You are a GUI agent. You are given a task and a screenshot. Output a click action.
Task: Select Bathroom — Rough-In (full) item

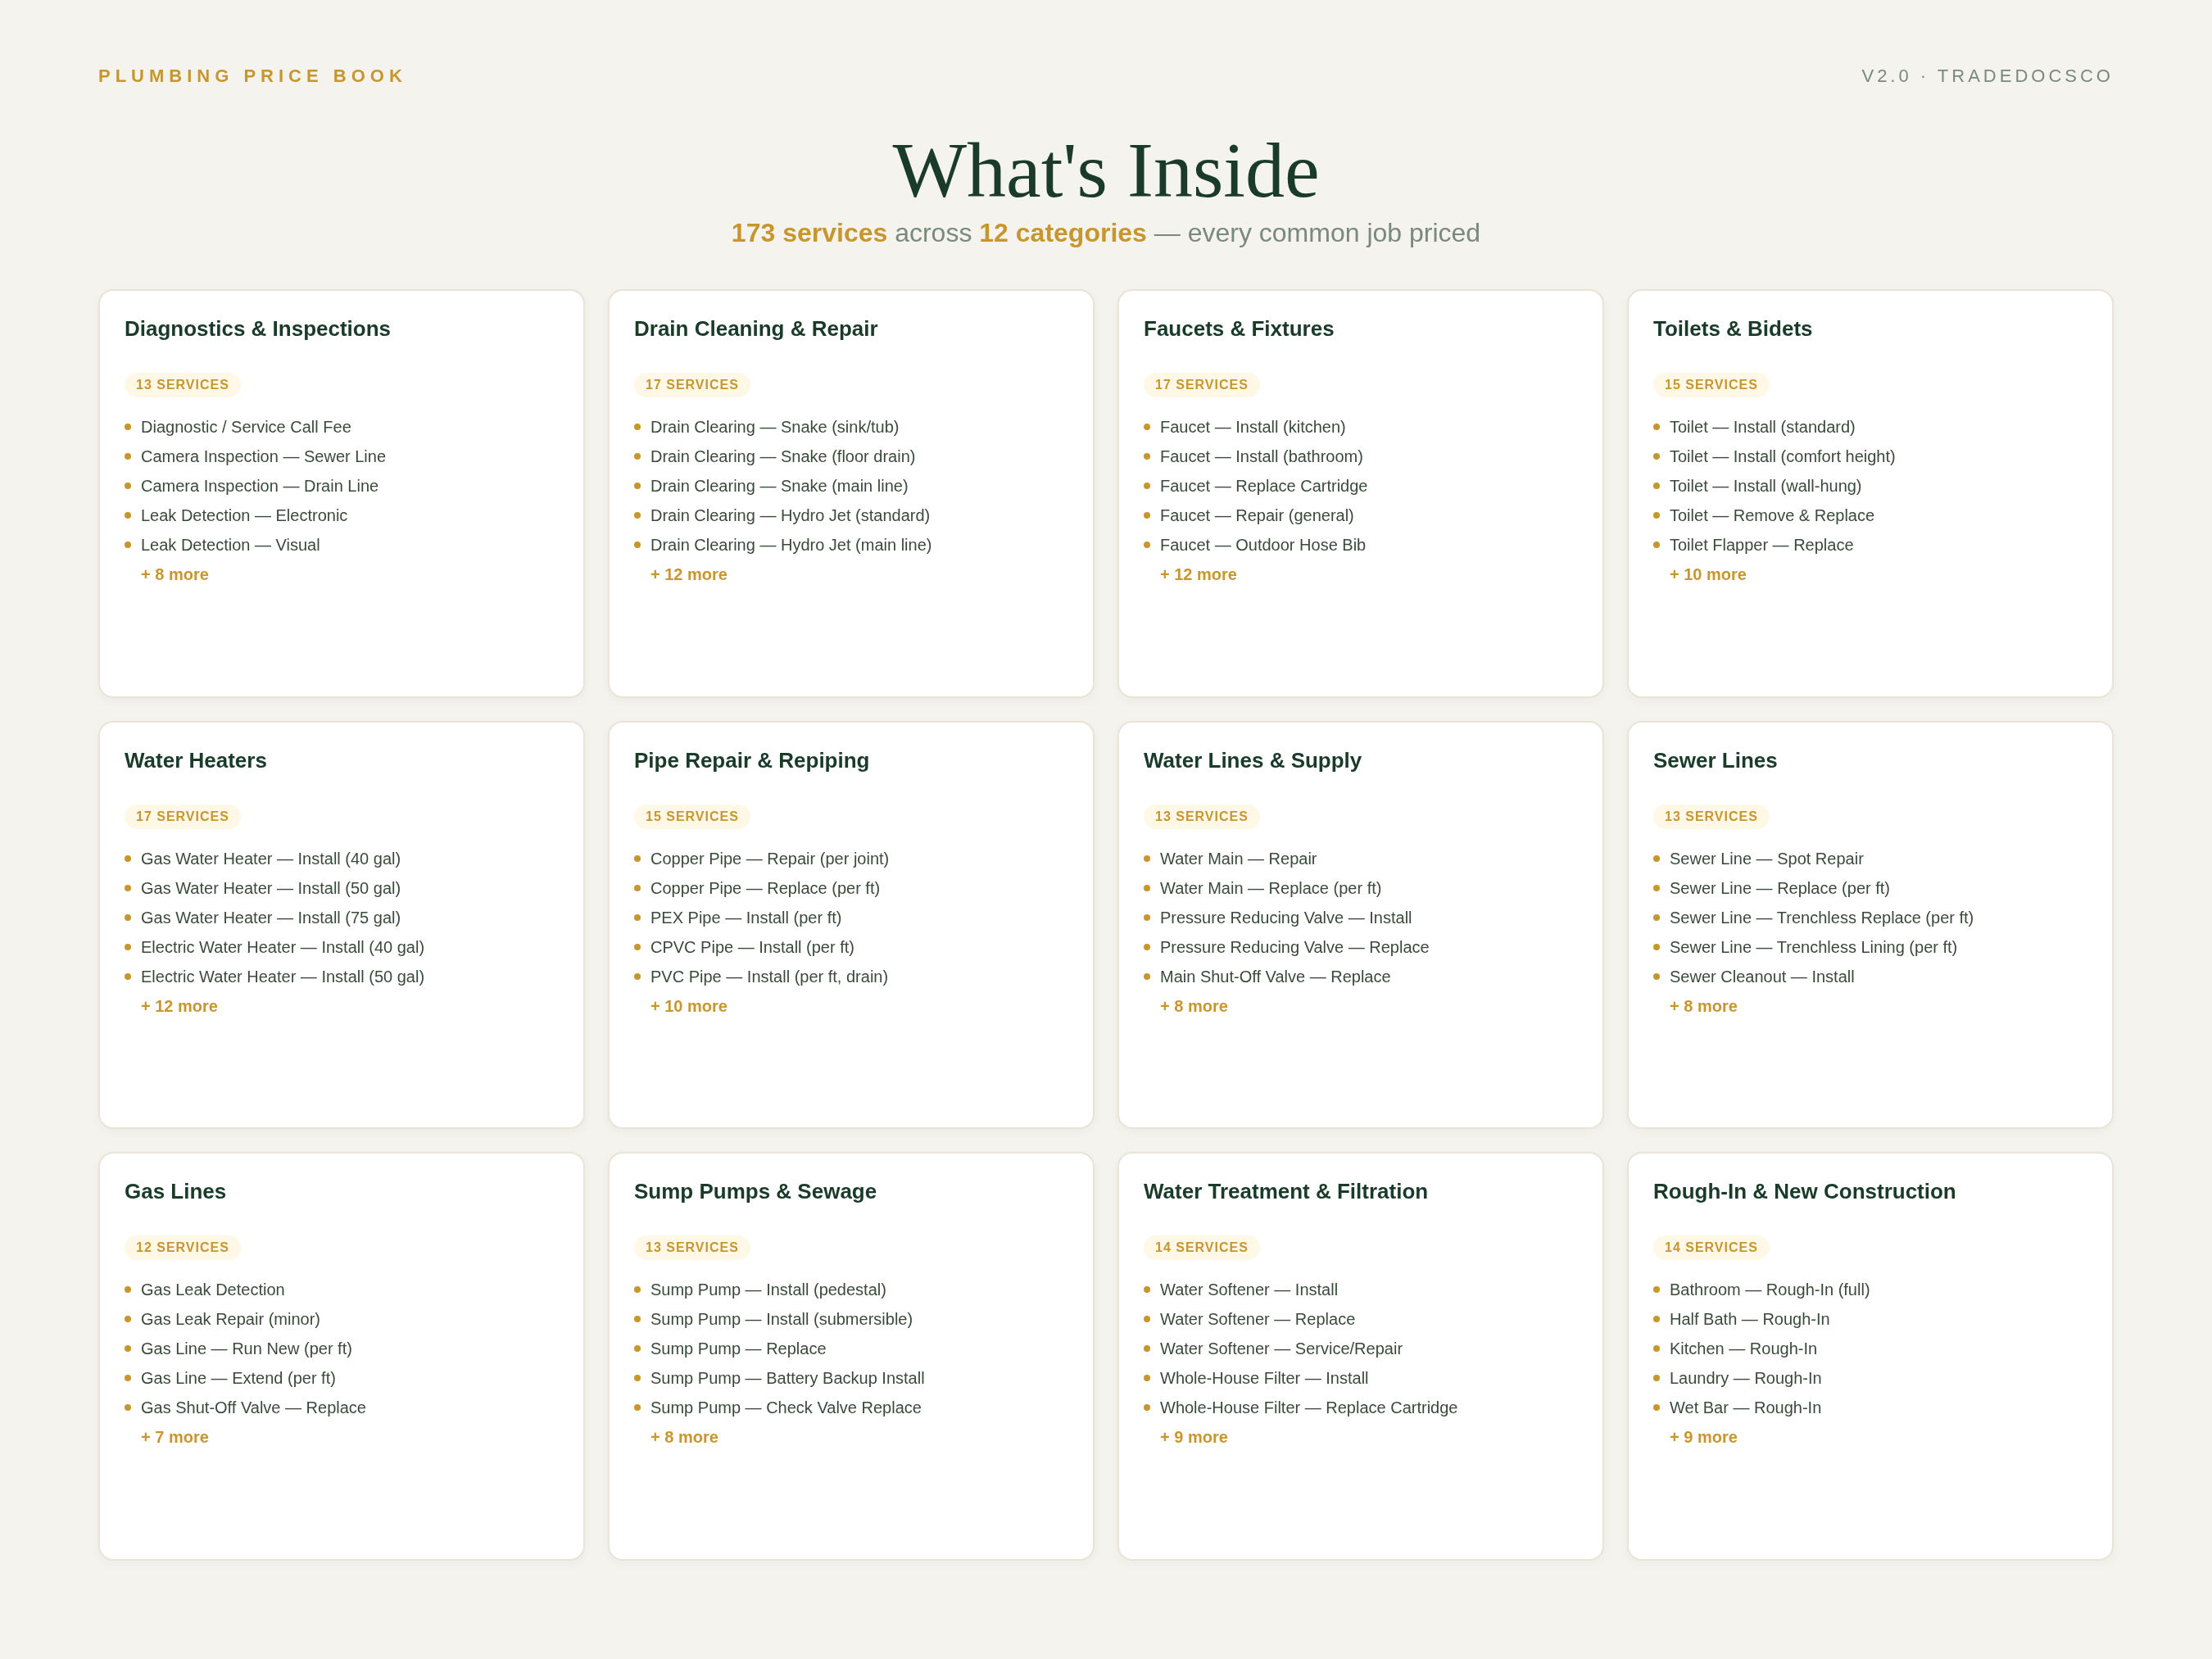pos(1769,1289)
